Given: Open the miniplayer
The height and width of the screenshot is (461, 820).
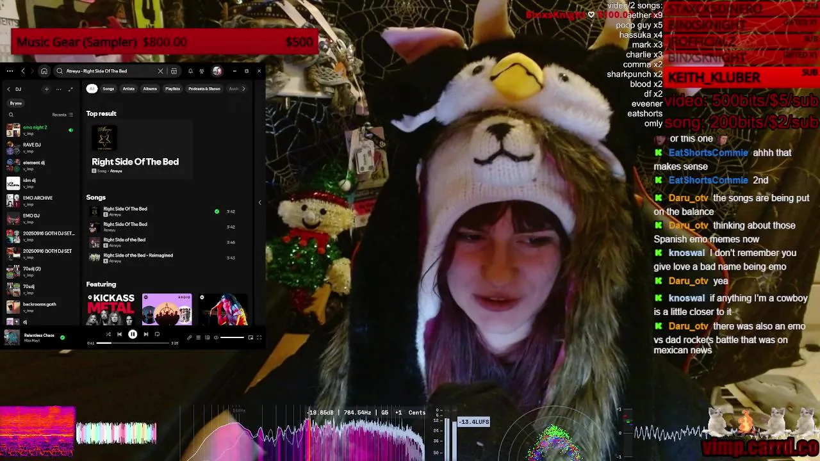Looking at the screenshot, I should coord(250,337).
